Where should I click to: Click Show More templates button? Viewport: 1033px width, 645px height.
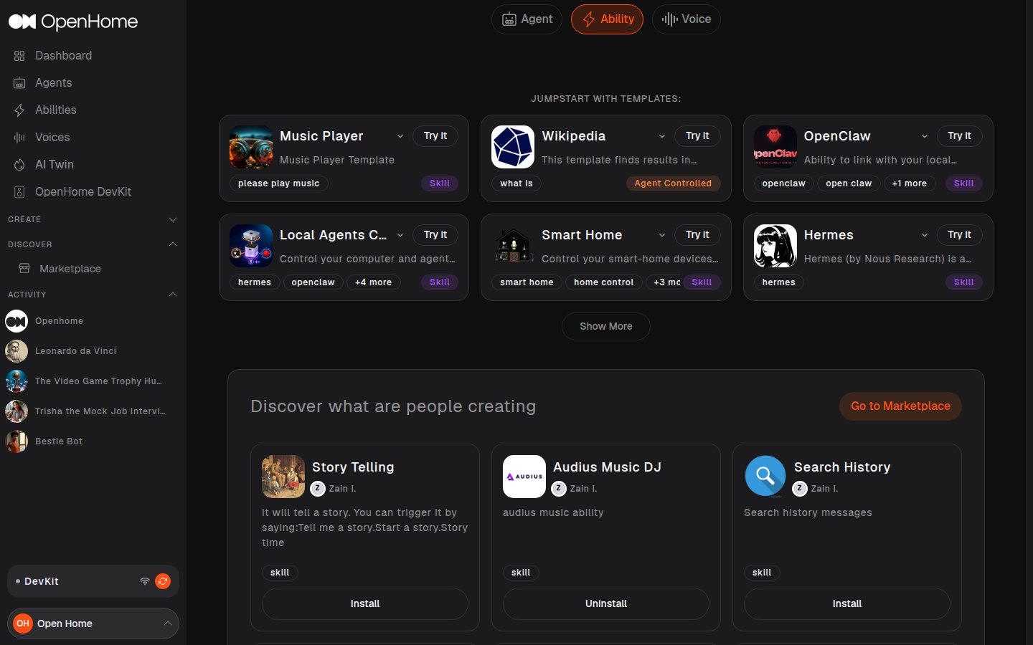tap(606, 326)
